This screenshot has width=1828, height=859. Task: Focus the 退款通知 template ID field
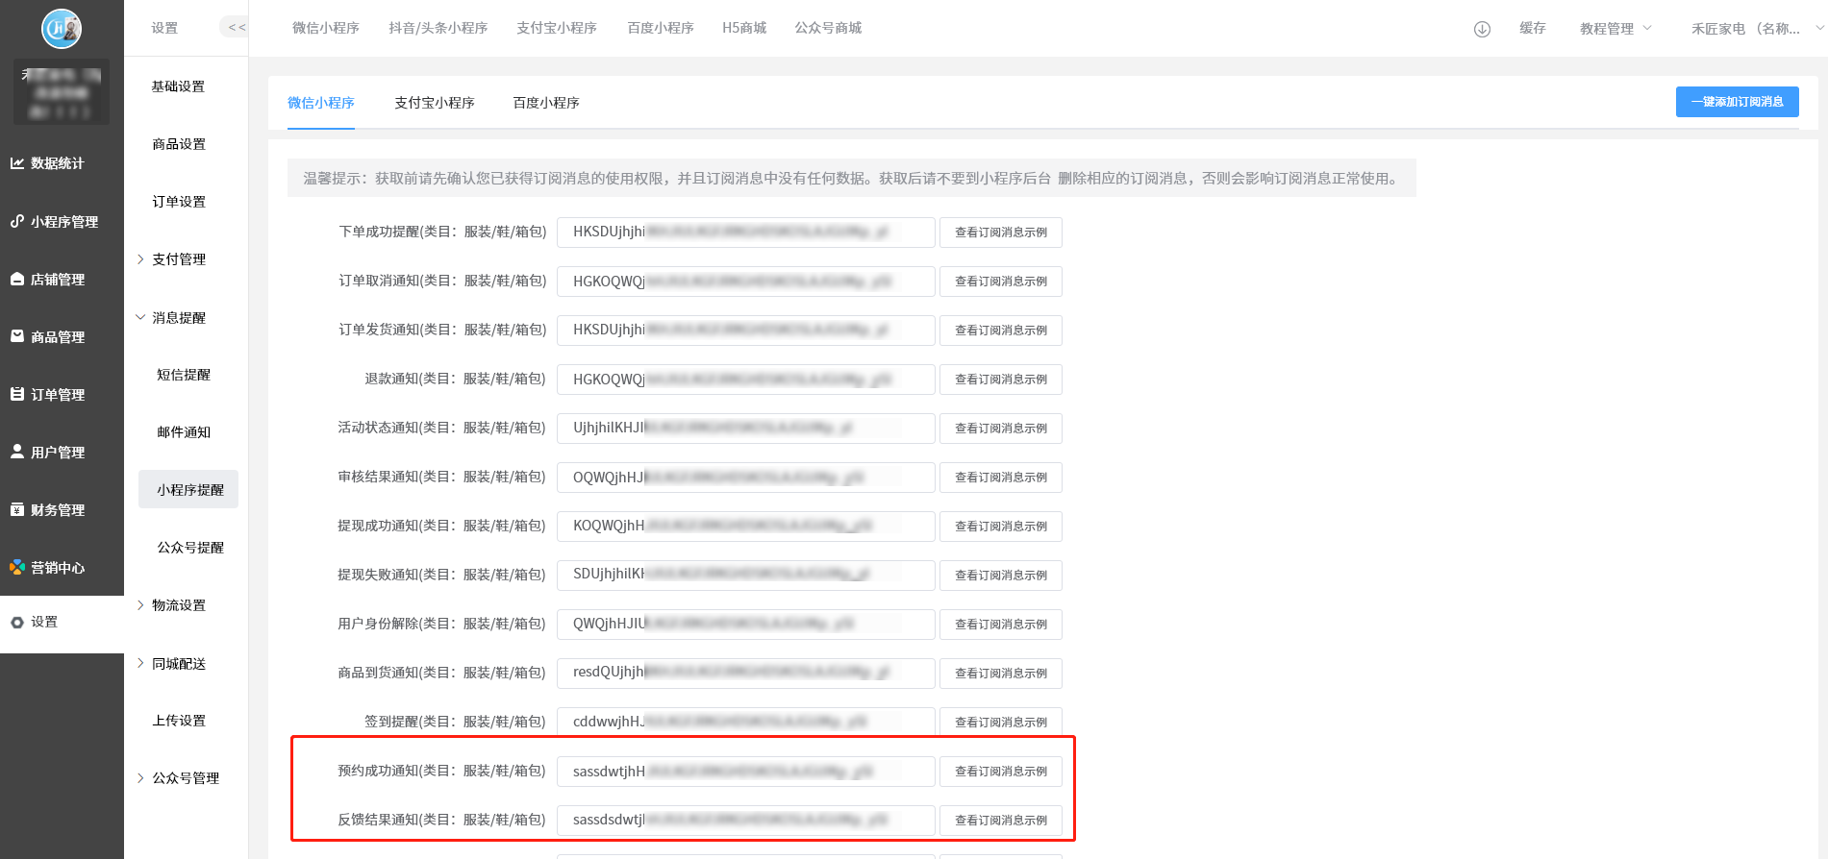[746, 380]
